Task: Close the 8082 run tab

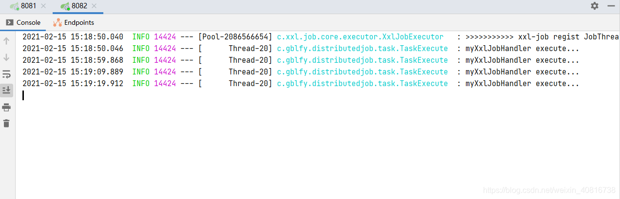Action: pos(94,6)
